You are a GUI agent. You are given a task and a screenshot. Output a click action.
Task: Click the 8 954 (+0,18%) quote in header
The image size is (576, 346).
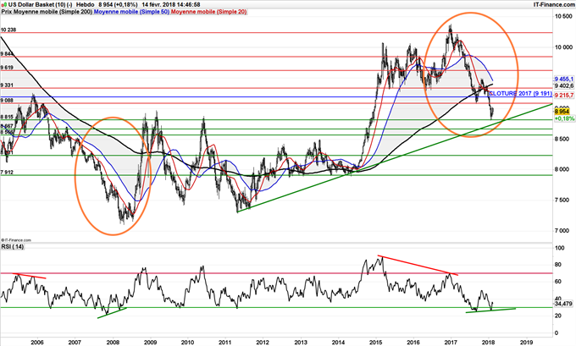click(118, 5)
